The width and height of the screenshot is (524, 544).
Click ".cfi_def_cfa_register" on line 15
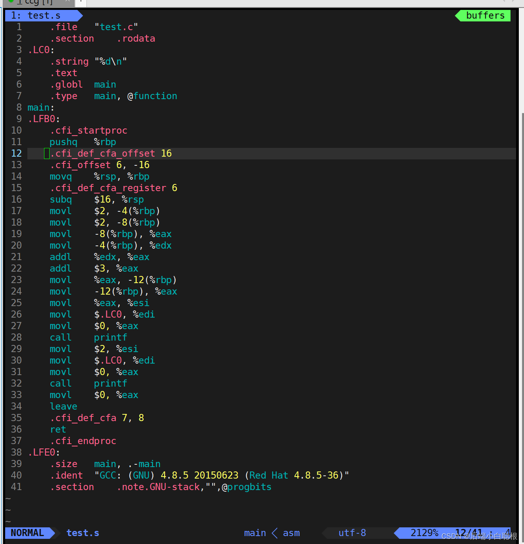(x=108, y=188)
